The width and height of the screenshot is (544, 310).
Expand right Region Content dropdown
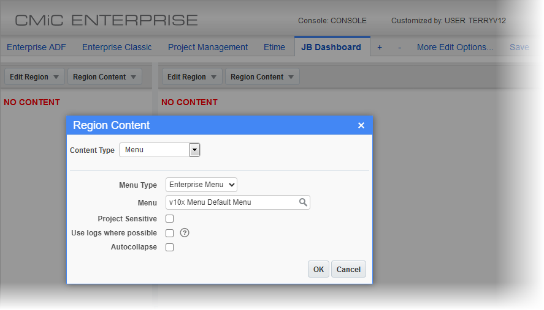click(x=262, y=77)
